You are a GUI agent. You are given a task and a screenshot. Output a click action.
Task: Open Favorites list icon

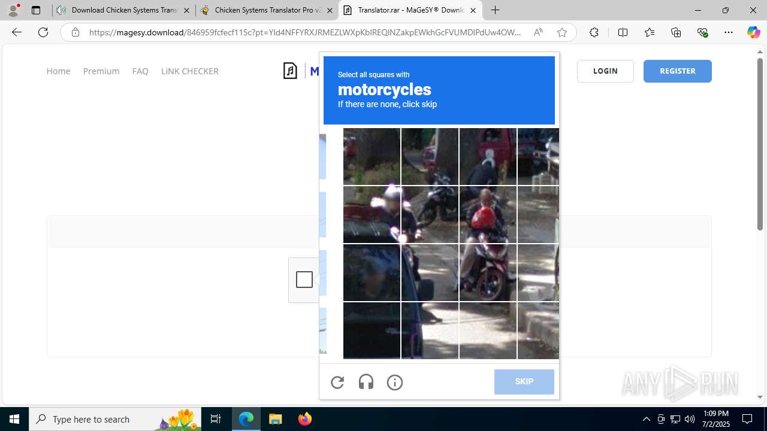pos(650,32)
